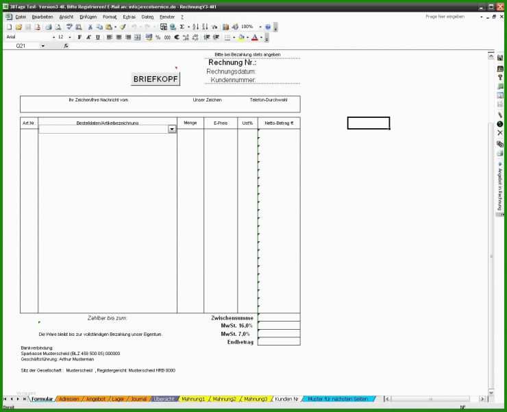
Task: Switch to the Mahnung1 sheet tab
Action: [x=193, y=398]
